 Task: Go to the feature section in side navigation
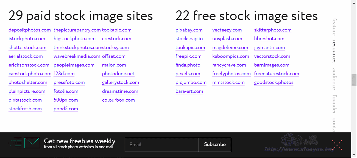click(x=334, y=27)
